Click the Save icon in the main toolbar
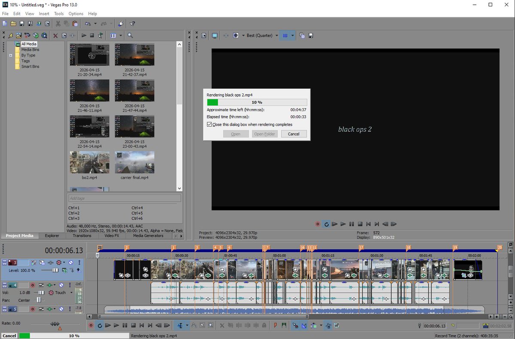The height and width of the screenshot is (339, 515). click(x=22, y=24)
